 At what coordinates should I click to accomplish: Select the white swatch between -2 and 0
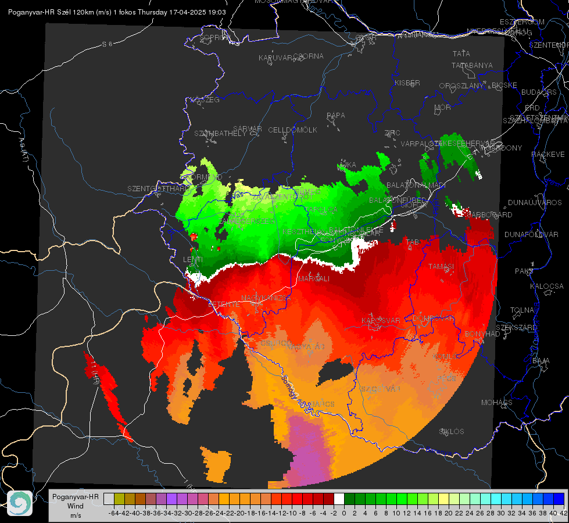339,499
